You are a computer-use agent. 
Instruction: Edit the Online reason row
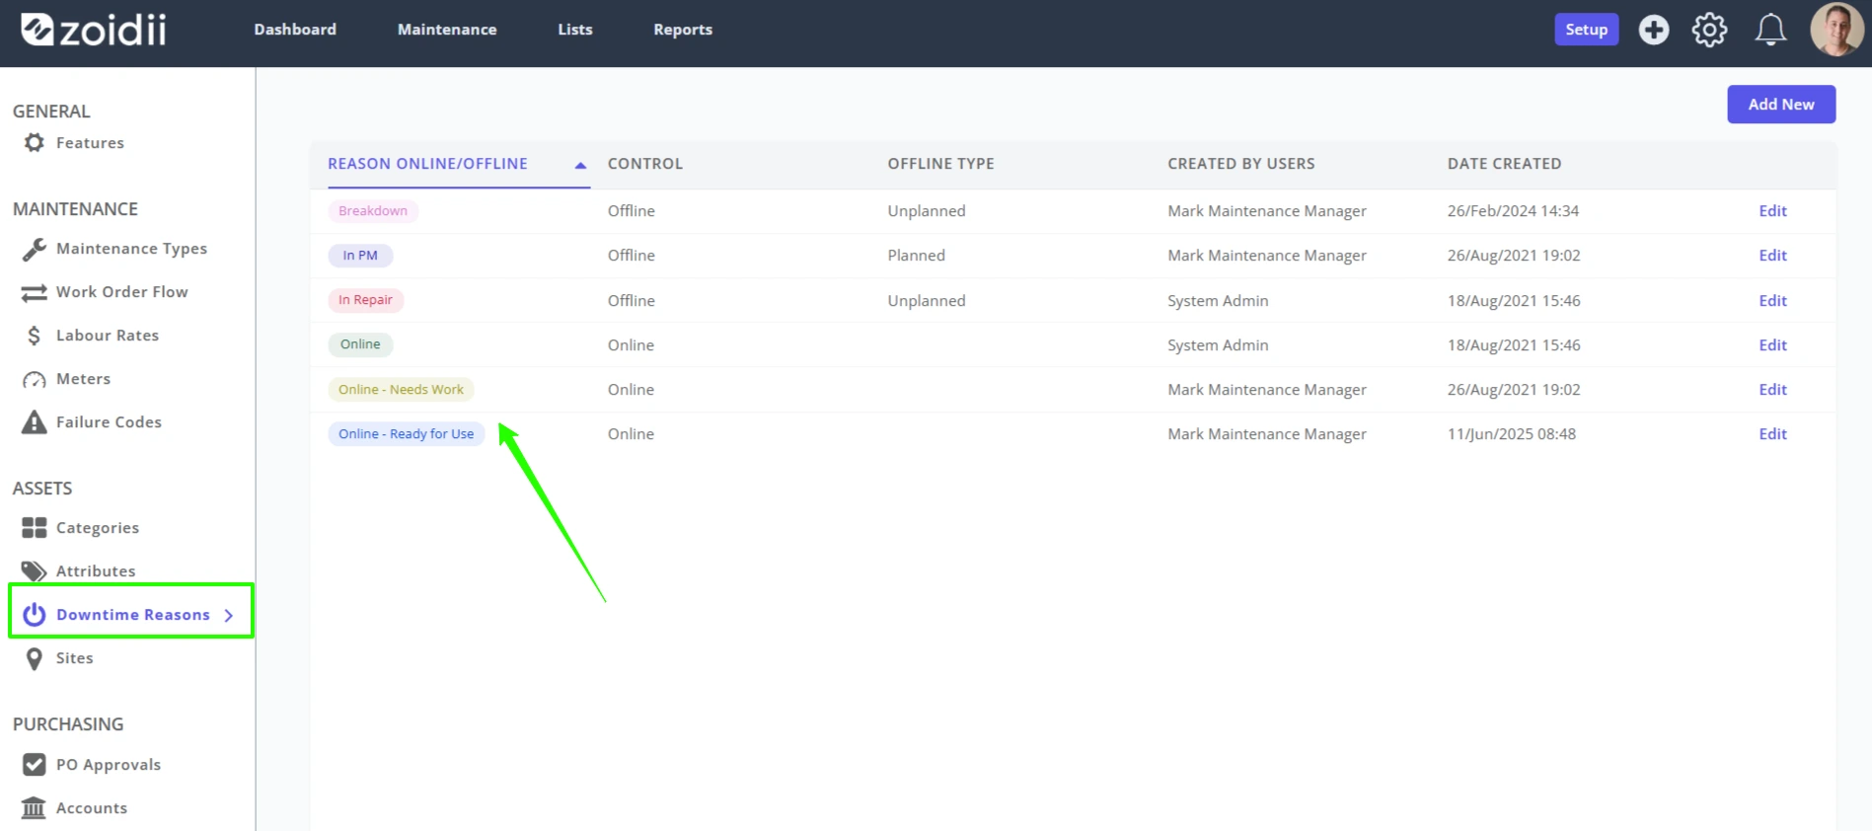tap(1772, 345)
